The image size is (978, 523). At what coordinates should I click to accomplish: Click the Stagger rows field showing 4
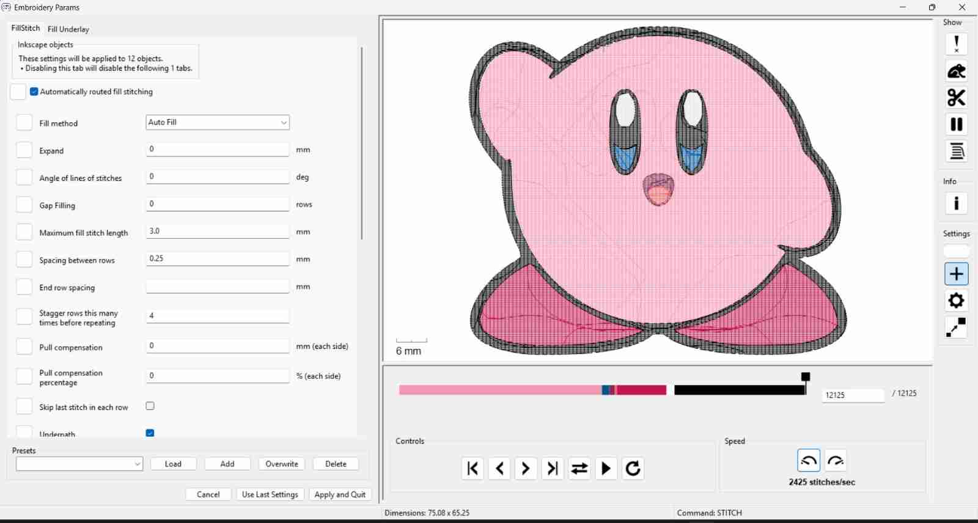[x=218, y=316]
